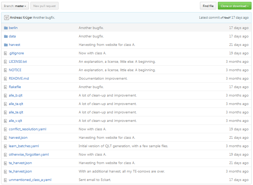Viewport: 253px width, 185px height.
Task: Open the .gitignore file
Action: pos(16,53)
